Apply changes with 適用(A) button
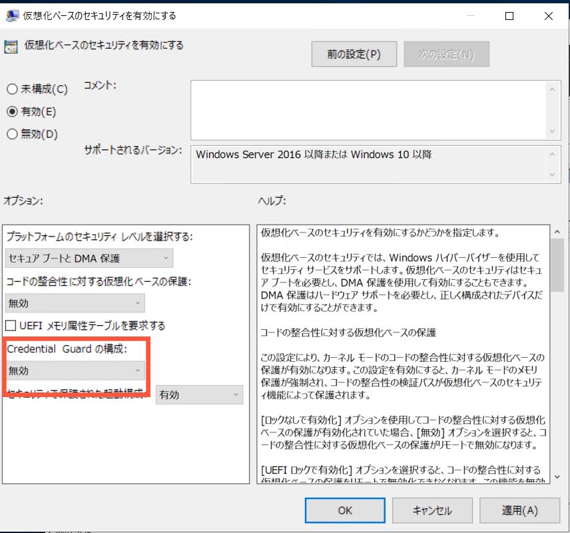 click(x=520, y=510)
